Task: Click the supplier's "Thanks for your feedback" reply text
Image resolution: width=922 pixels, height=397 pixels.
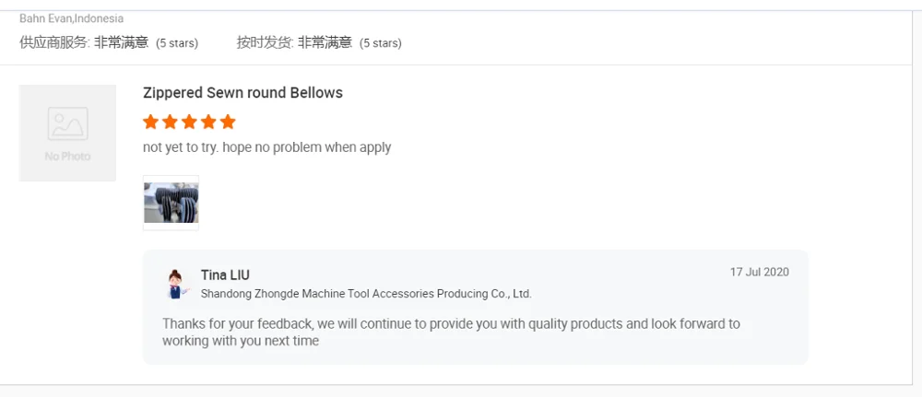Action: (x=451, y=333)
